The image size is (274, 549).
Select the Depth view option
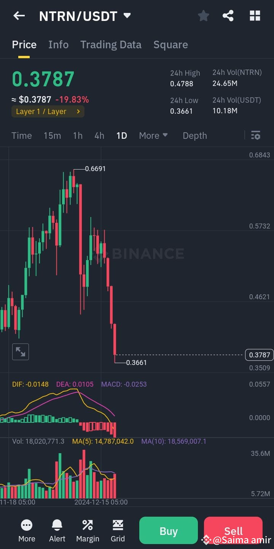click(x=194, y=135)
